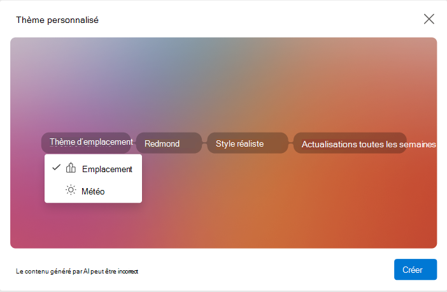
Task: Click the city buildings icon beside Emplacement
Action: coord(71,168)
